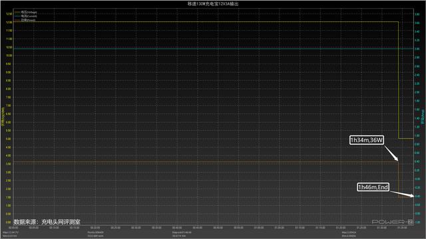Click the 1h34m,36W annotation label
Screen dimensions: 426x239
367,140
